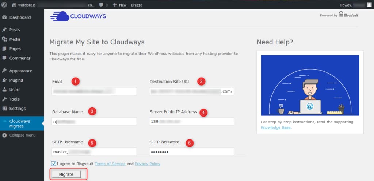Open the Appearance menu item
374x181 pixels.
tap(20, 71)
